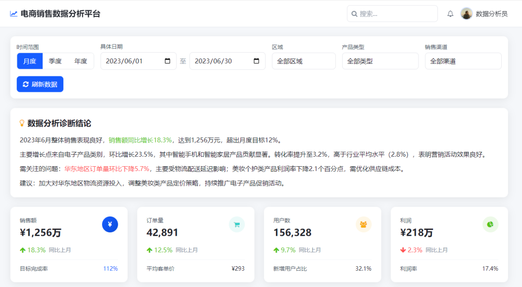Switch time range to 季度
522x287 pixels.
coord(55,61)
